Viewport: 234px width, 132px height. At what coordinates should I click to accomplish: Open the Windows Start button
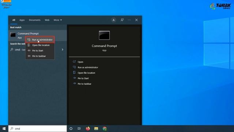4,129
